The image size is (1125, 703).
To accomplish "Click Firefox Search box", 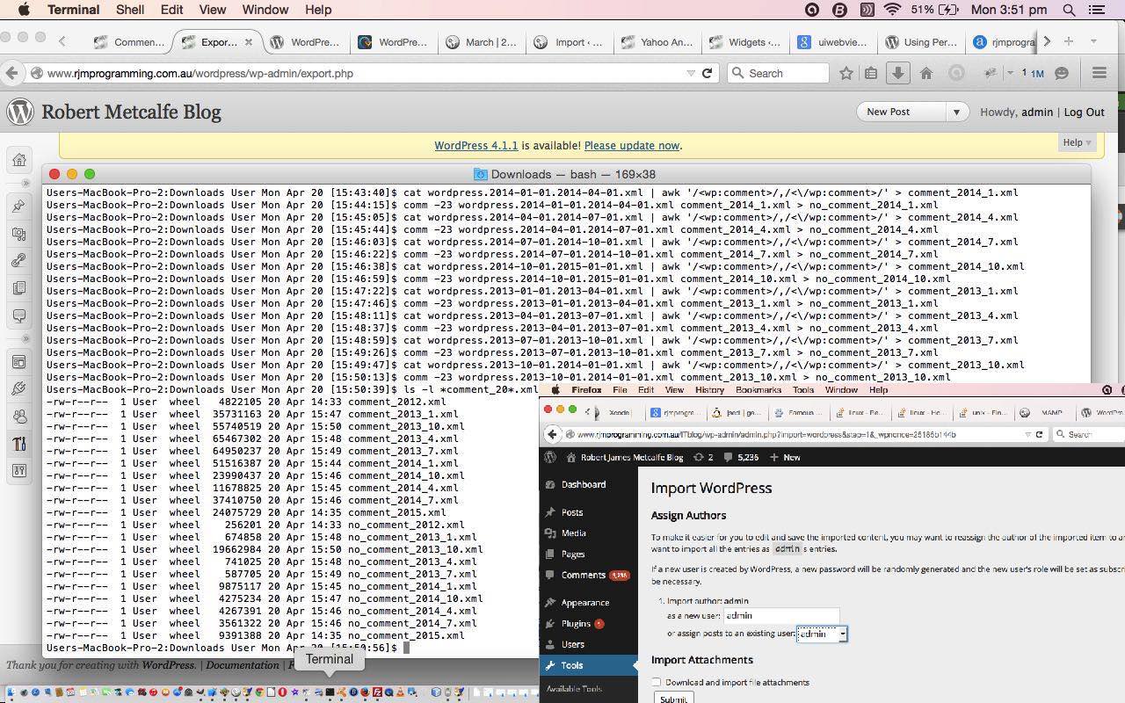I will pos(779,73).
